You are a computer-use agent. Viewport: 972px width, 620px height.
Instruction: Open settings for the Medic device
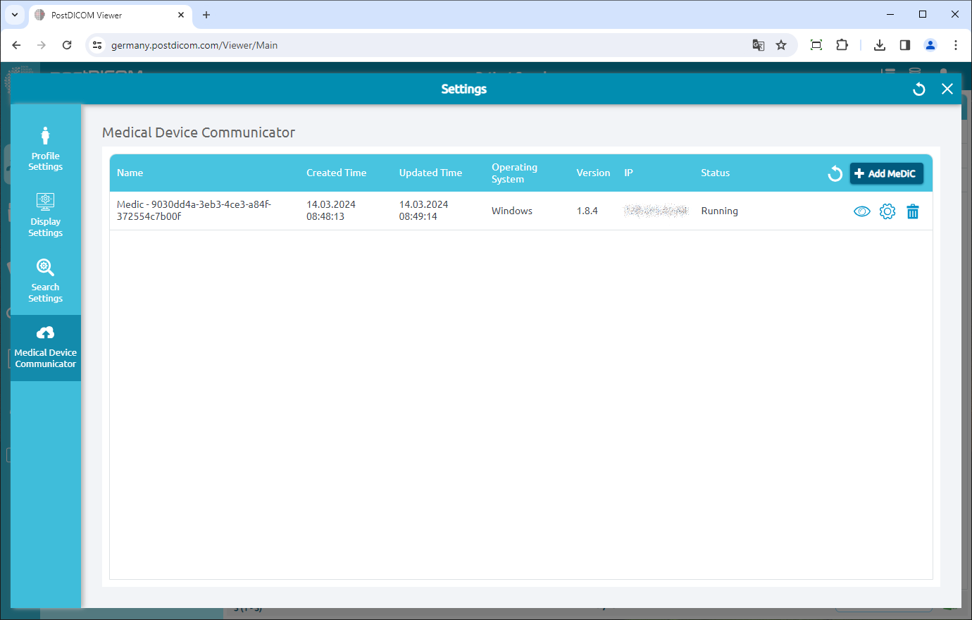click(x=887, y=211)
